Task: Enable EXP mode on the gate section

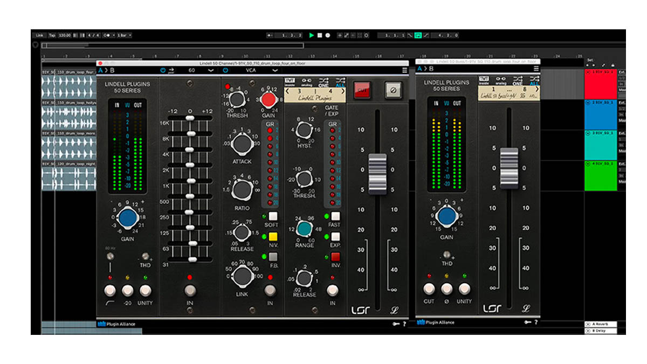Action: [x=335, y=237]
